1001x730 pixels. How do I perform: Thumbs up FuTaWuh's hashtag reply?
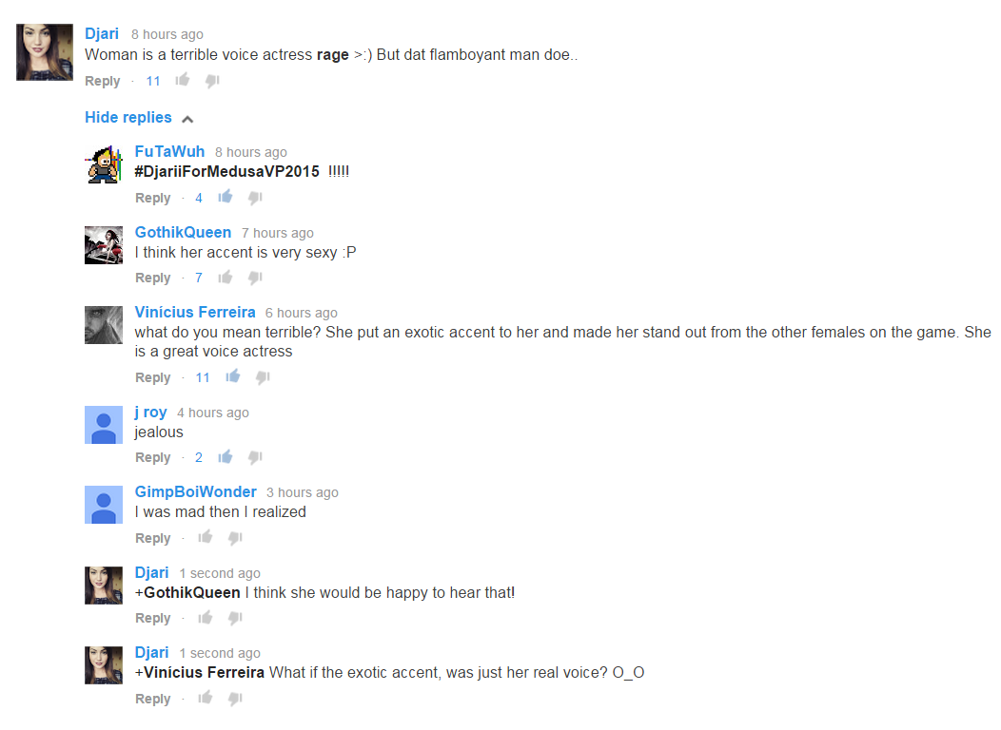226,197
